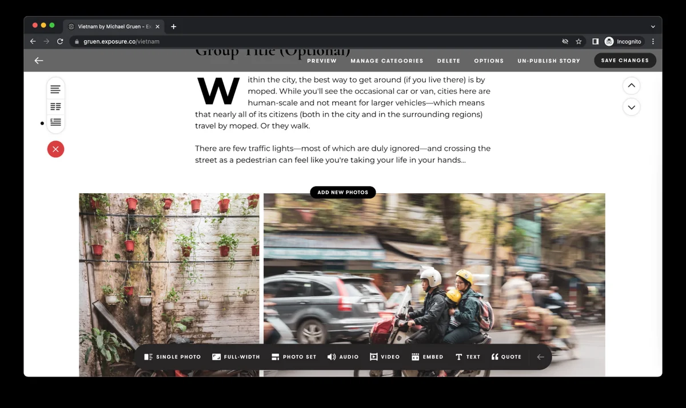The image size is (686, 408).
Task: View site info via padlock icon
Action: (x=76, y=42)
